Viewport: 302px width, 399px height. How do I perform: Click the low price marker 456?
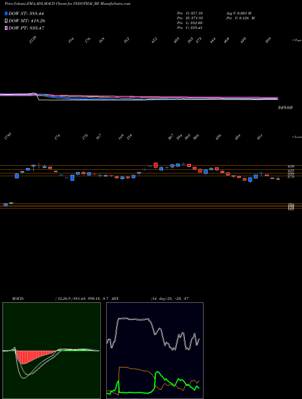click(x=219, y=137)
